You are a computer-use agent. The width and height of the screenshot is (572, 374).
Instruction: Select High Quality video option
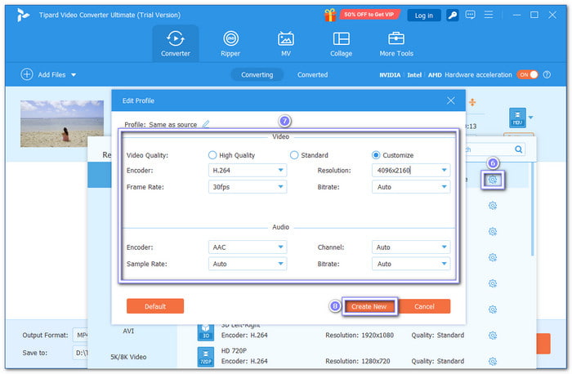[213, 155]
